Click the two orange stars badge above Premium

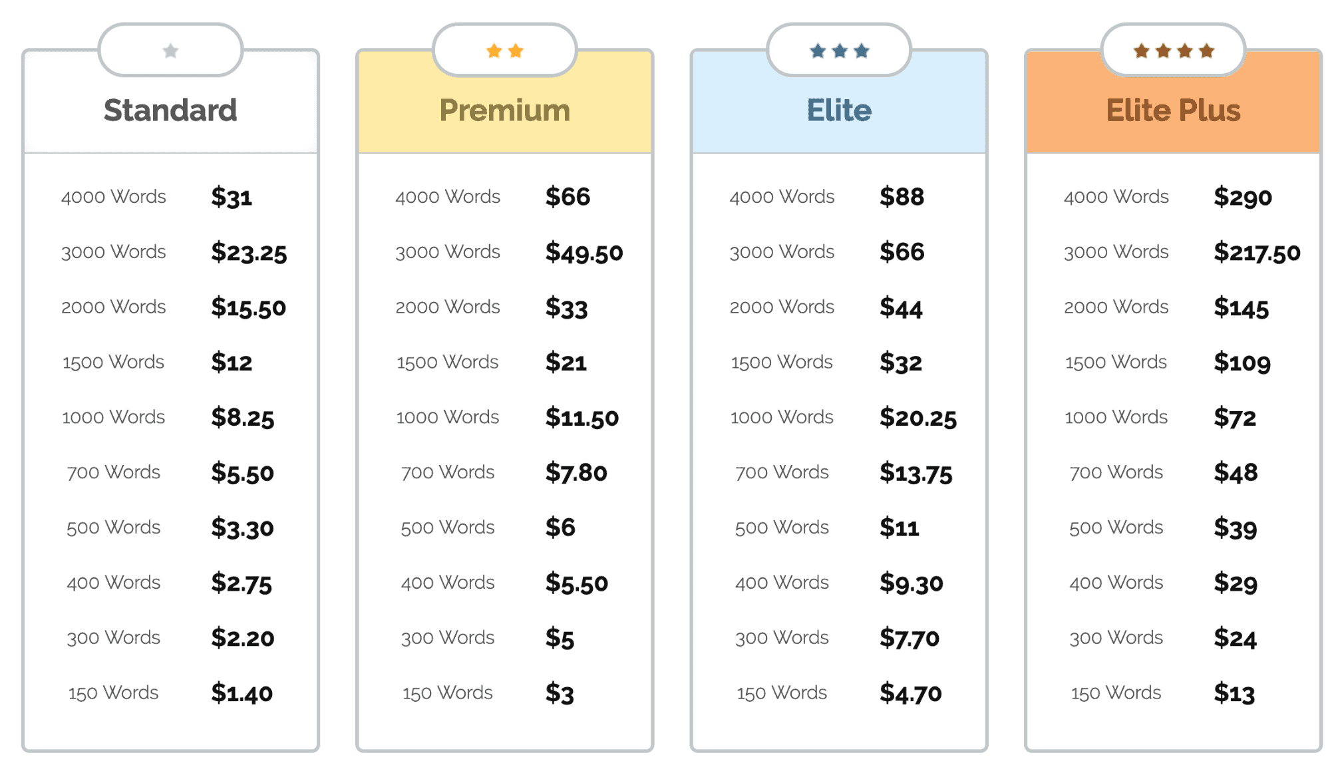(x=504, y=51)
